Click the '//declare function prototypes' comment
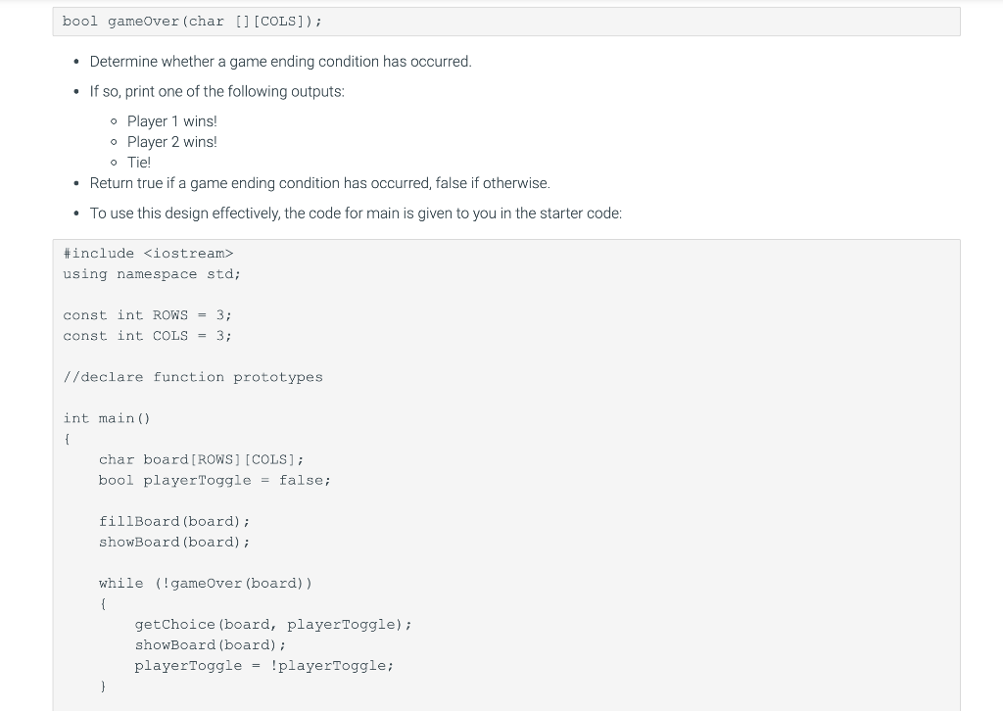The width and height of the screenshot is (1003, 711). coord(193,377)
